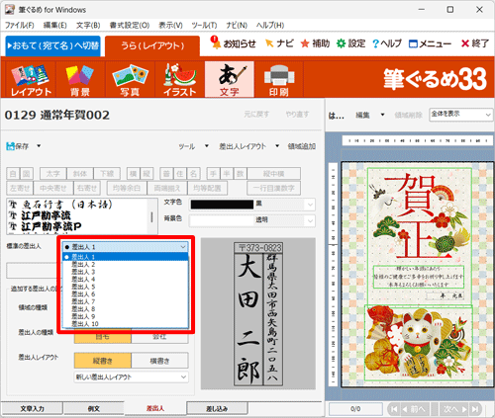This screenshot has width=495, height=418.
Task: Go to next page with 次へ▶
Action: tap(454, 409)
